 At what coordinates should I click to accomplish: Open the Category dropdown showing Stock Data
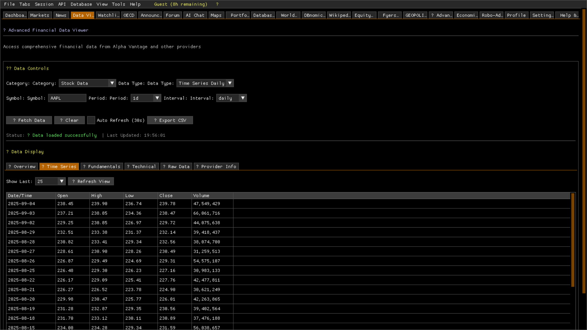coord(87,83)
